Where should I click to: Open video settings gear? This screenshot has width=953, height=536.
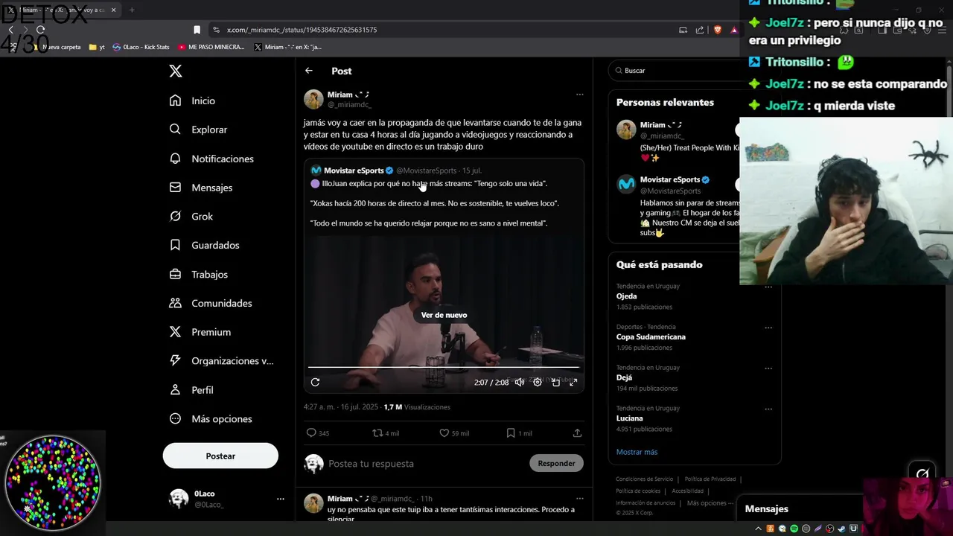coord(538,382)
